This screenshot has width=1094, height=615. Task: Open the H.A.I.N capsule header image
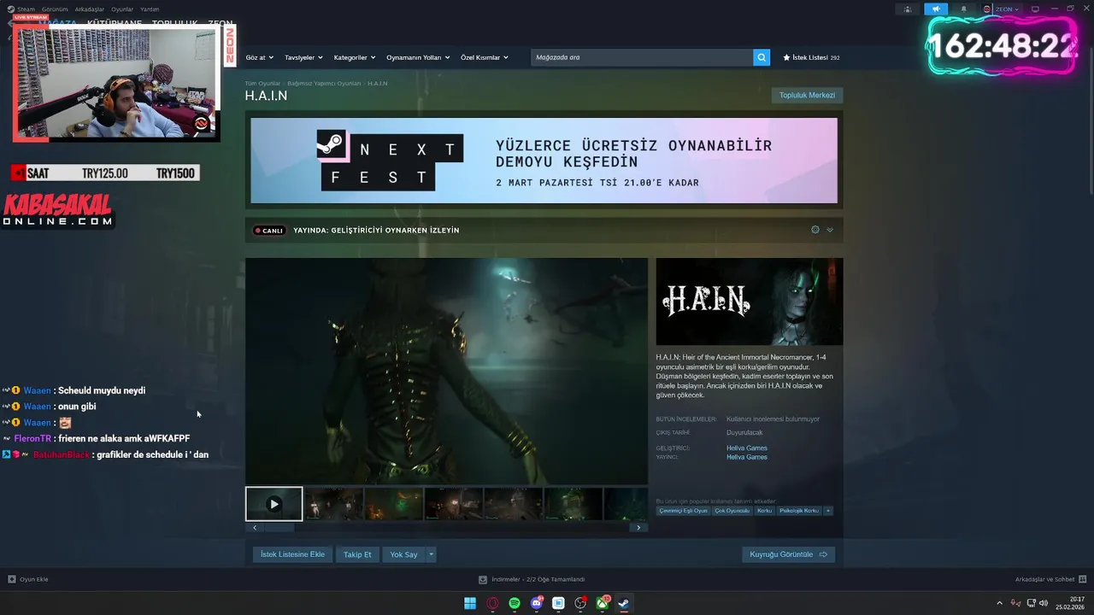750,302
